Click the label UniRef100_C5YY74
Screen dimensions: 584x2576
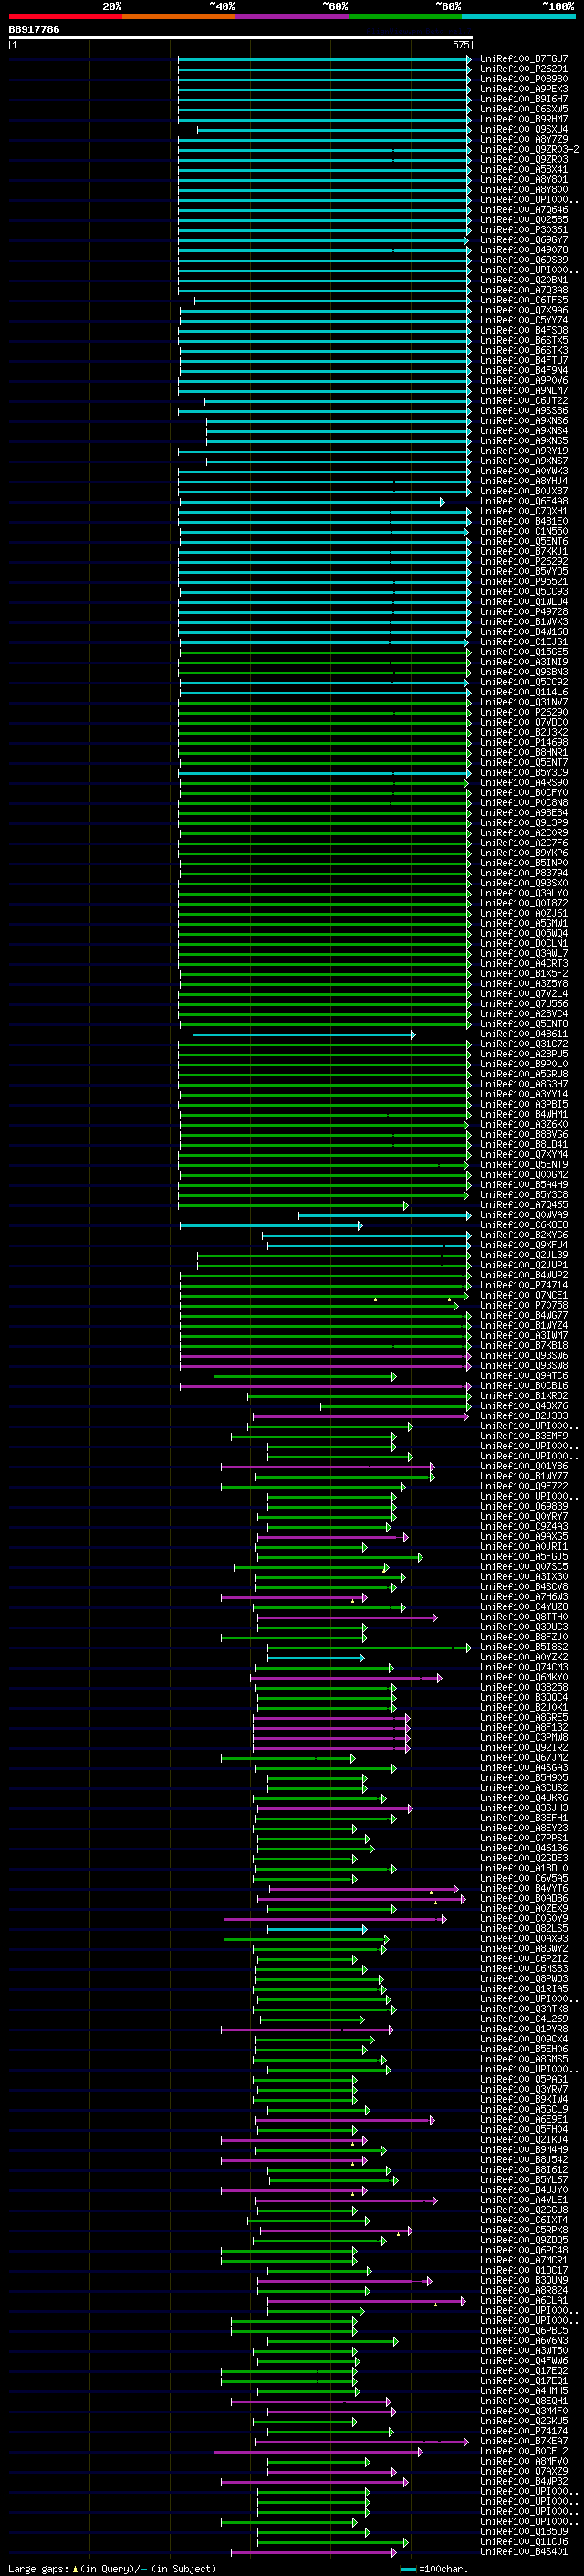tap(523, 321)
